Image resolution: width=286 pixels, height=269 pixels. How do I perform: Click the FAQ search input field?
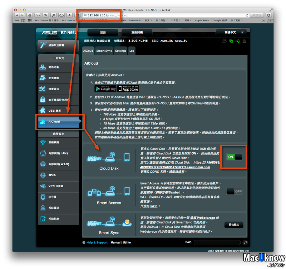click(x=217, y=243)
